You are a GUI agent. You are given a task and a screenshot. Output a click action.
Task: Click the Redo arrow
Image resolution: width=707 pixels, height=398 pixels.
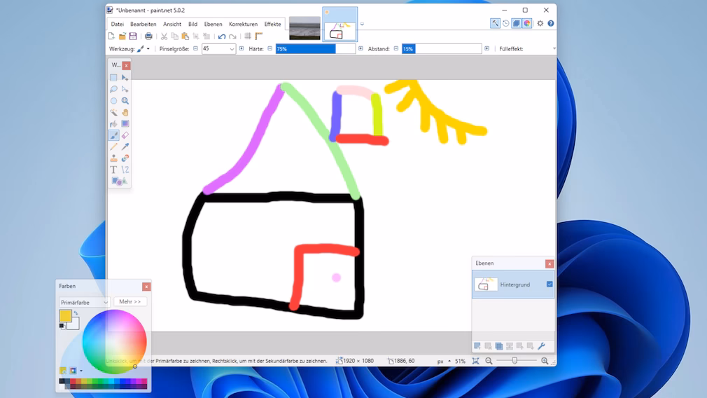pos(232,36)
